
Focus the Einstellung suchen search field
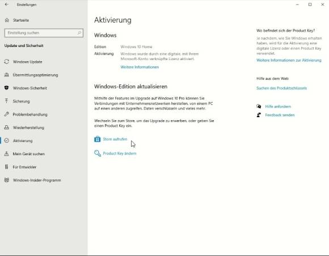point(44,33)
